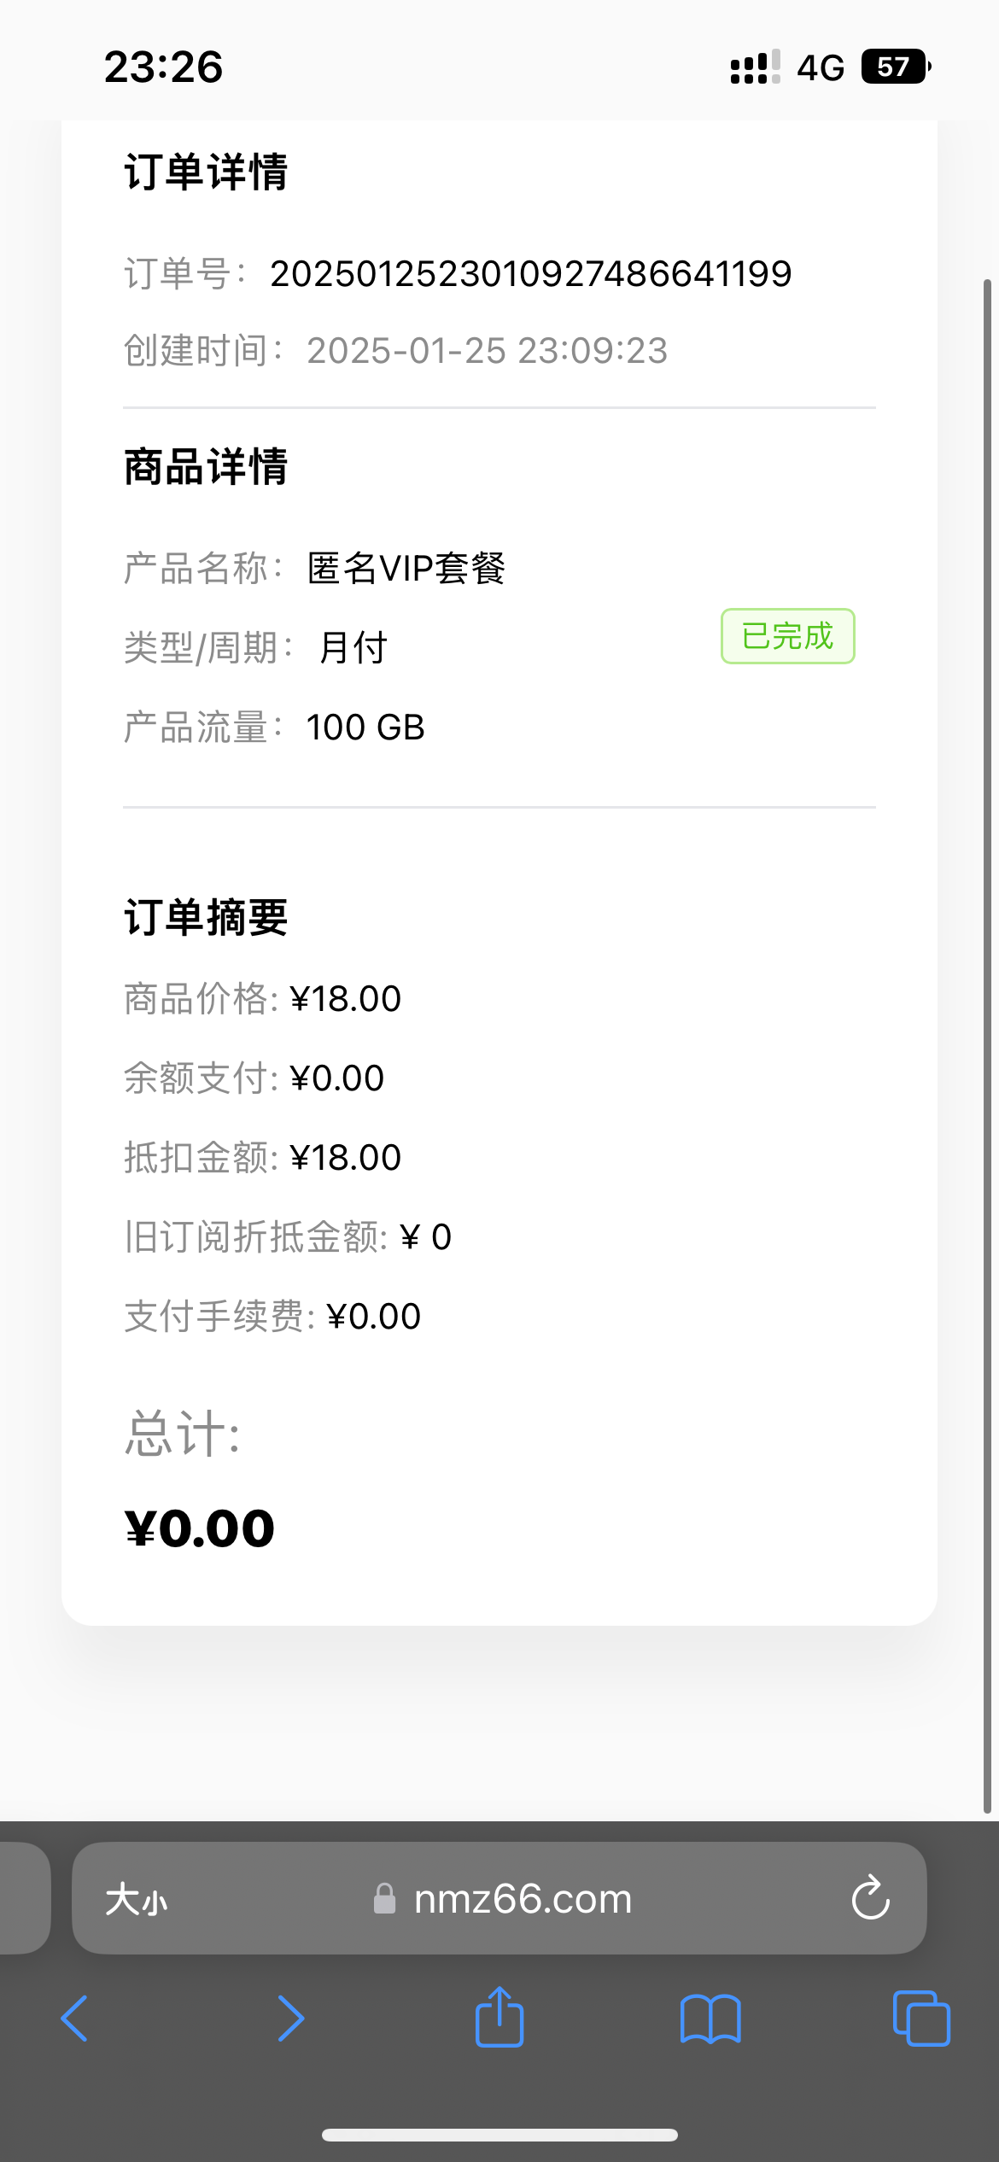Tap the cellular signal bars

tap(755, 67)
